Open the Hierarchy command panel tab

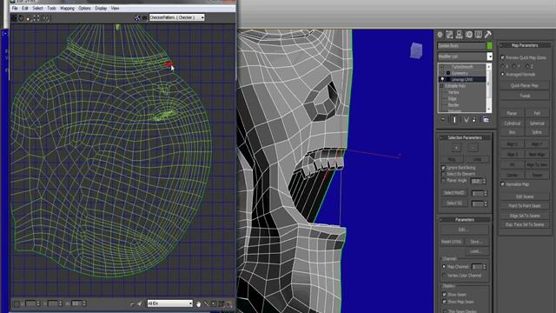(460, 35)
